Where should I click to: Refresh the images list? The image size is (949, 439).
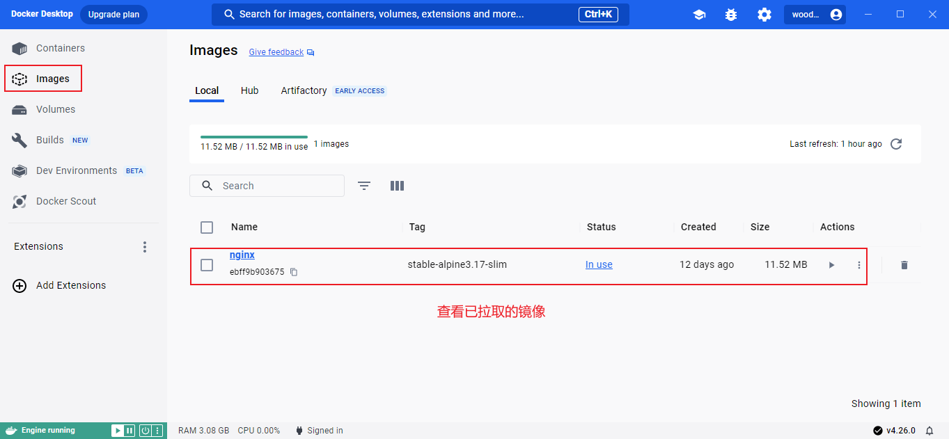(897, 144)
